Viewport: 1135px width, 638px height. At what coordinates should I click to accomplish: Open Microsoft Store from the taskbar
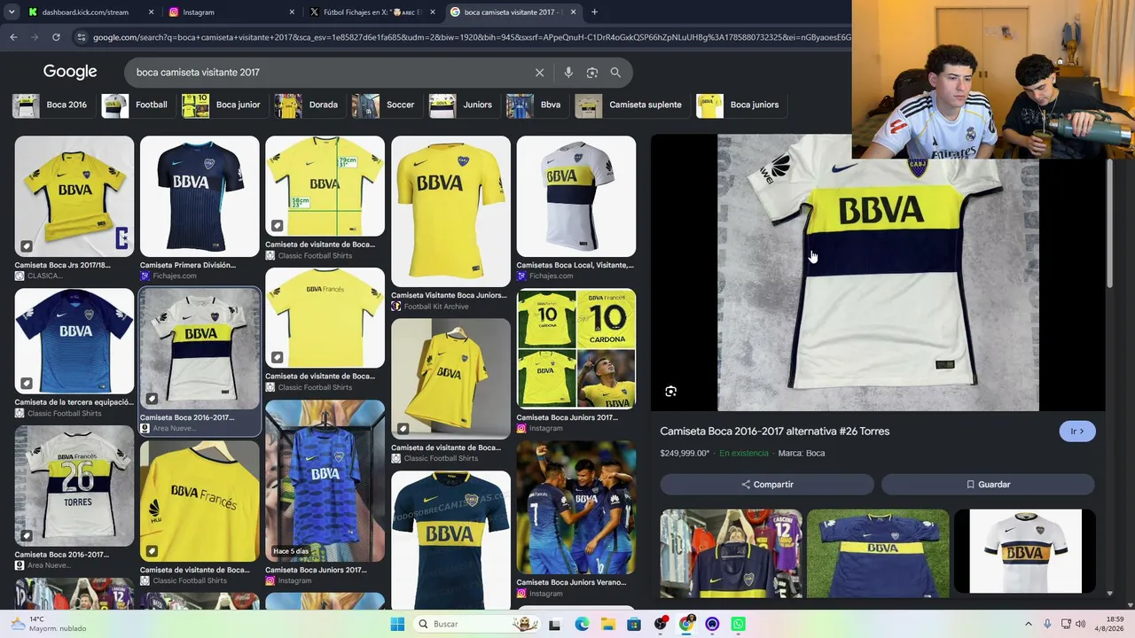point(634,624)
